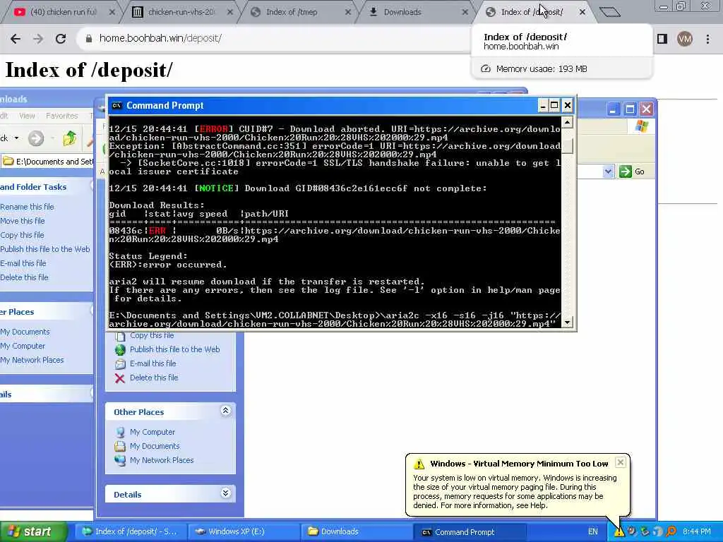Viewport: 723px width, 542px height.
Task: Open My Documents in the left-edge window
Action: point(25,332)
